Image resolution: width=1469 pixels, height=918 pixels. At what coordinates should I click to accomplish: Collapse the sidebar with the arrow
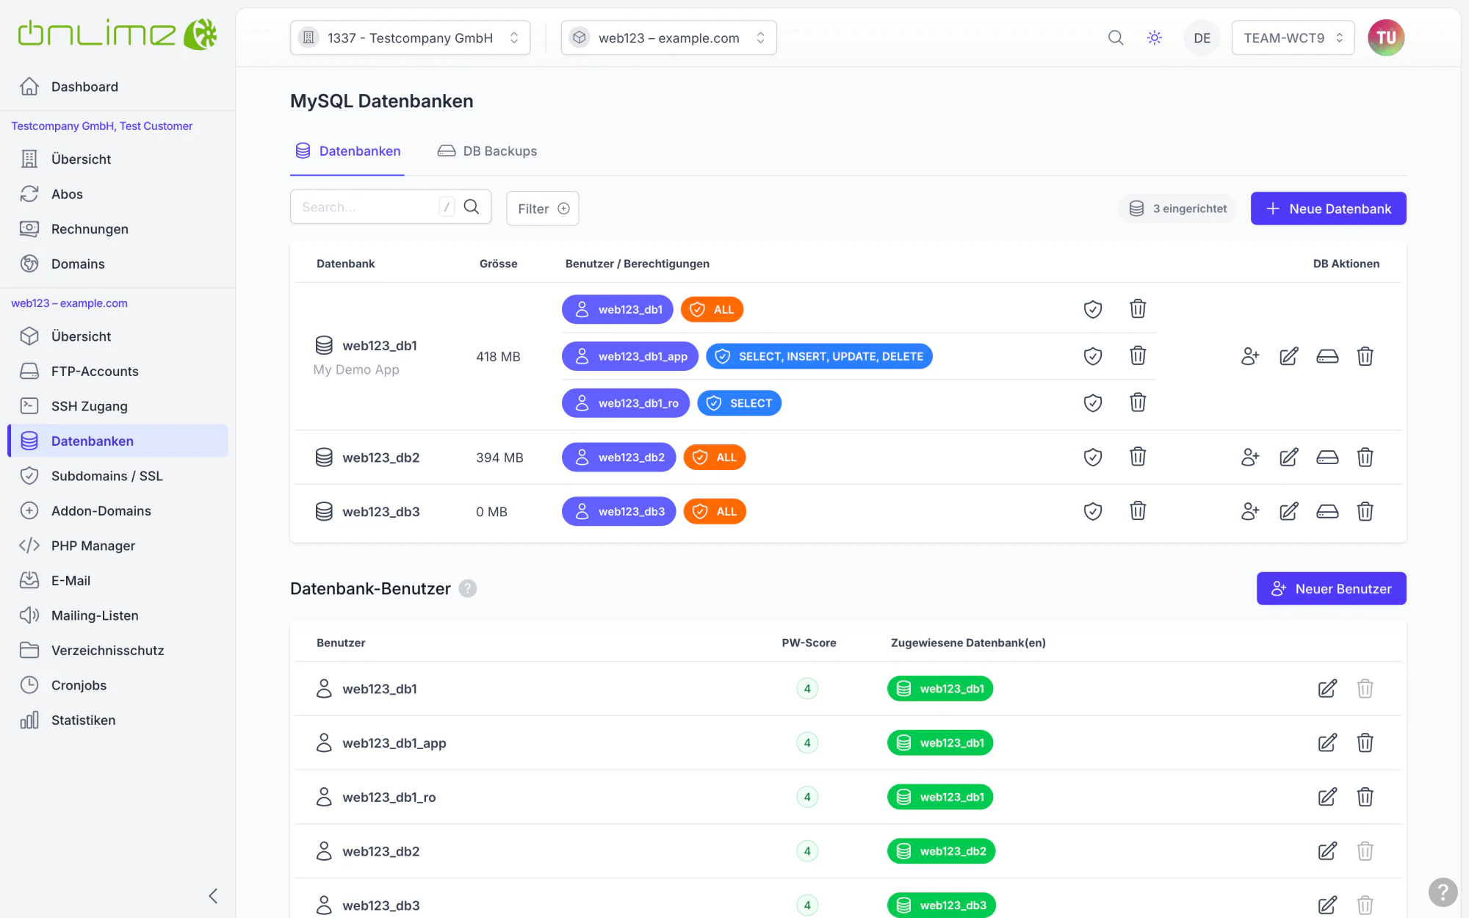pyautogui.click(x=213, y=896)
